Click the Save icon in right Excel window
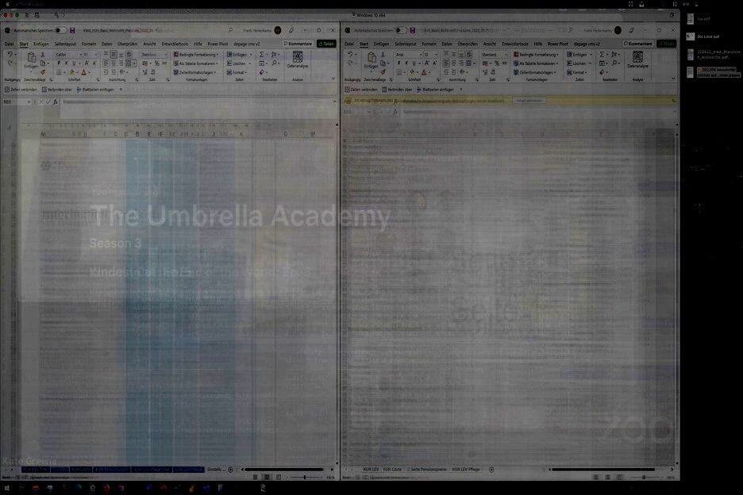 [x=412, y=30]
